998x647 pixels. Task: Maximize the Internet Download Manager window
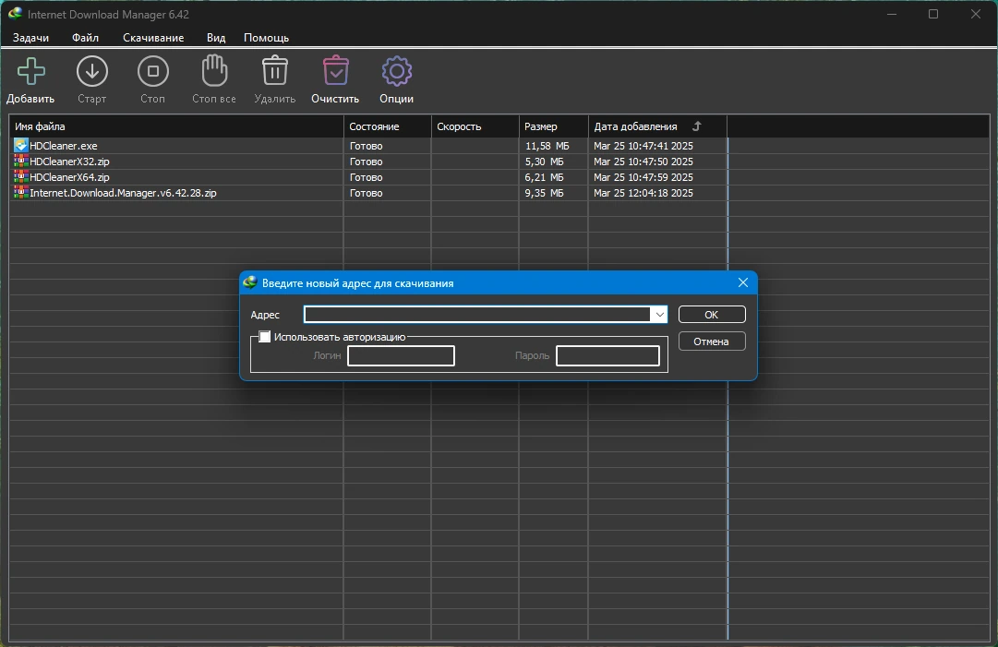click(x=933, y=14)
